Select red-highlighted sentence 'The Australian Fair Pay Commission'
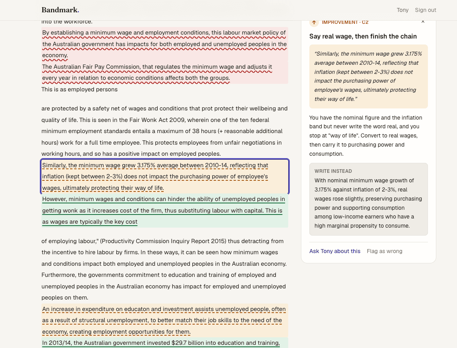This screenshot has width=457, height=348. (165, 72)
